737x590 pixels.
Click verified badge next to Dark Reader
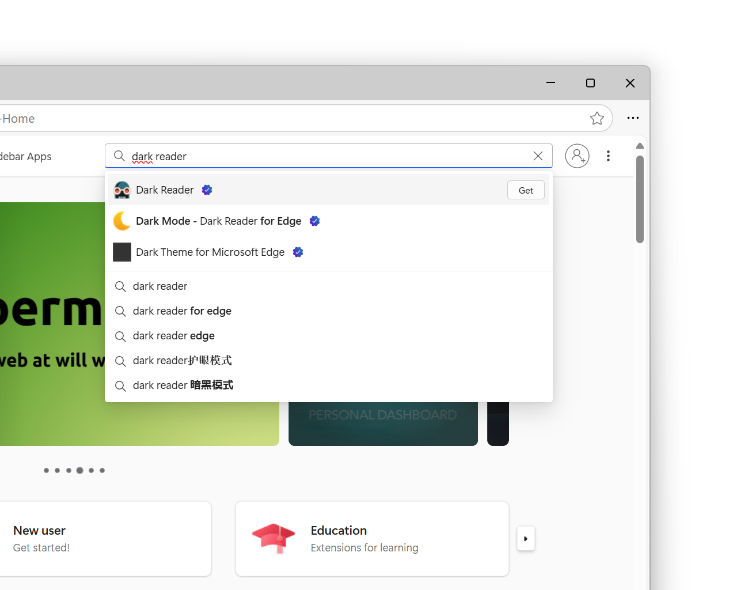207,190
